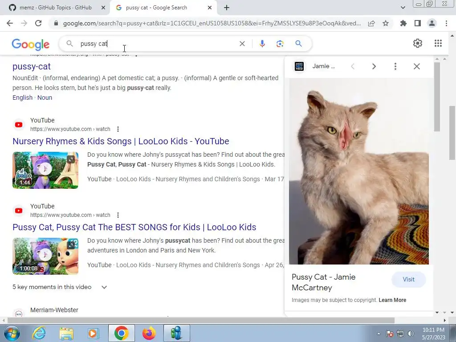Open the Chrome three-dot menu
This screenshot has height=342, width=456.
pos(446,23)
